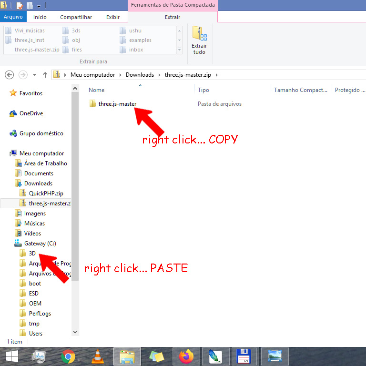Open recent locations dropdown arrow

click(x=34, y=75)
